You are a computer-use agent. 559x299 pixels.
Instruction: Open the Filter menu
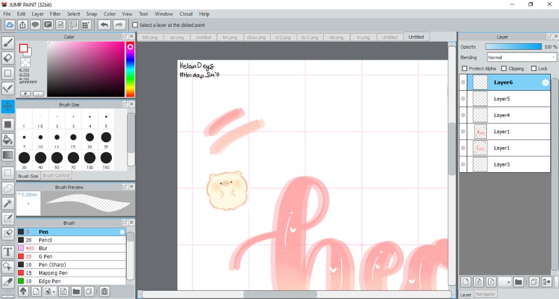point(55,14)
